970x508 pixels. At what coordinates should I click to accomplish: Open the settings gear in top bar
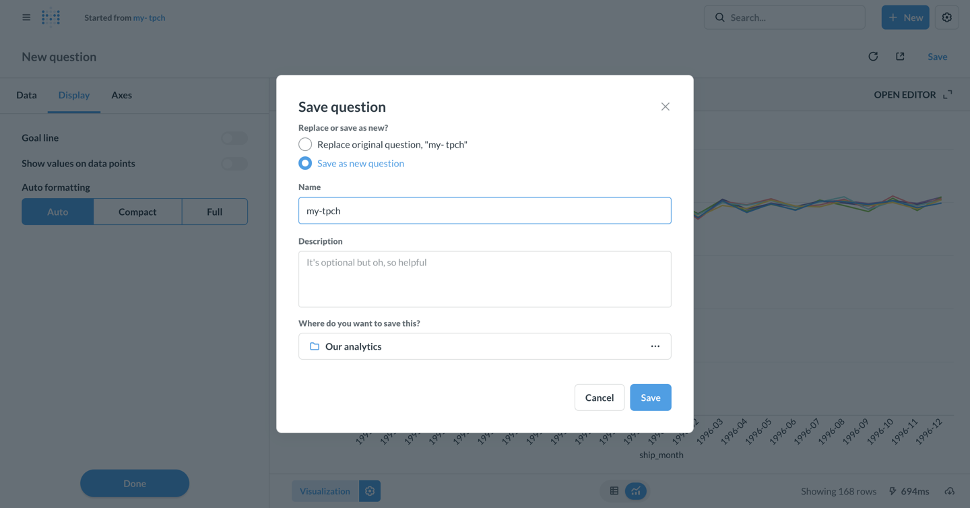click(946, 18)
